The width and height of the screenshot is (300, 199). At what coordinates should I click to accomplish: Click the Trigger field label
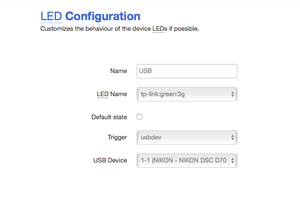[x=117, y=137]
